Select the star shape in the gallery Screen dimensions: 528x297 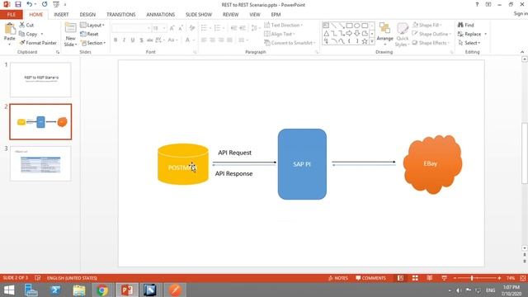click(365, 41)
